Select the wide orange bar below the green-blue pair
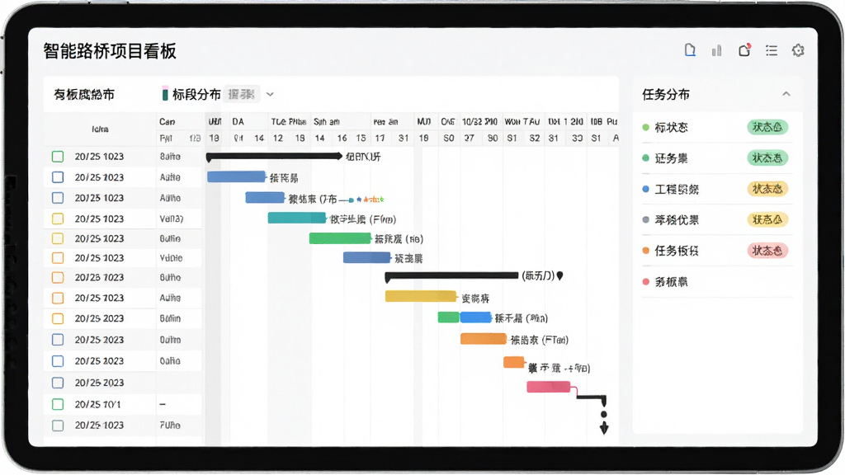The height and width of the screenshot is (475, 845). tap(484, 339)
